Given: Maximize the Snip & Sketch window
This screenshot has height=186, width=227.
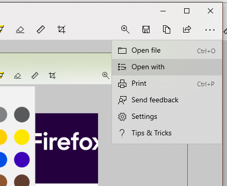Looking at the screenshot, I should click(x=187, y=11).
